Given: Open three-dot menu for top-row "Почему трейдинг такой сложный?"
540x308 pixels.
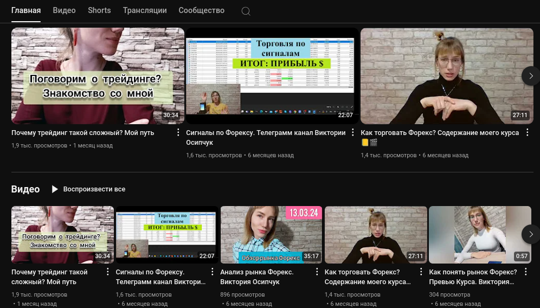Looking at the screenshot, I should click(x=178, y=132).
